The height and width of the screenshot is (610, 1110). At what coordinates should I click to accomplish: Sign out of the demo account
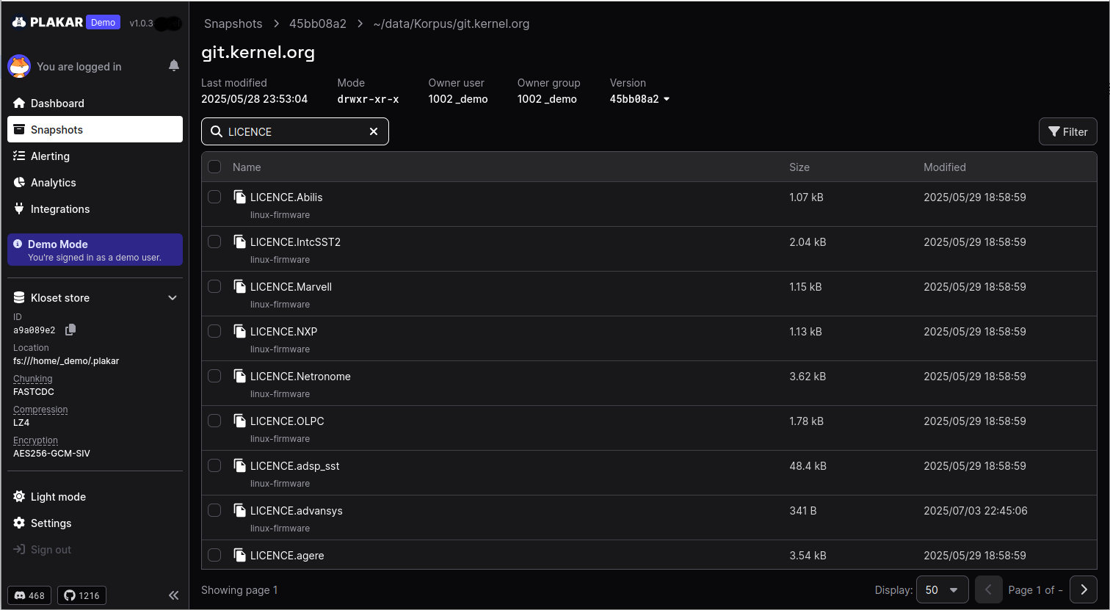coord(48,549)
